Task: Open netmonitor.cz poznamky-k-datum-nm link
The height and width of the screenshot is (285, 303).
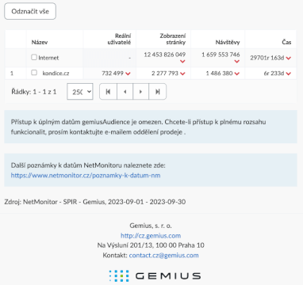Action: point(86,176)
